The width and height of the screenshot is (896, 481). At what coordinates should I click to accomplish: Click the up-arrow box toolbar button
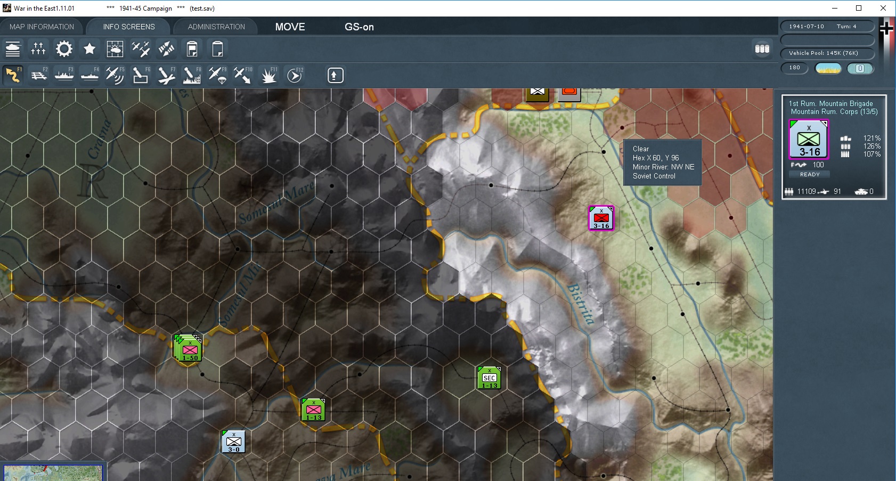pyautogui.click(x=335, y=75)
